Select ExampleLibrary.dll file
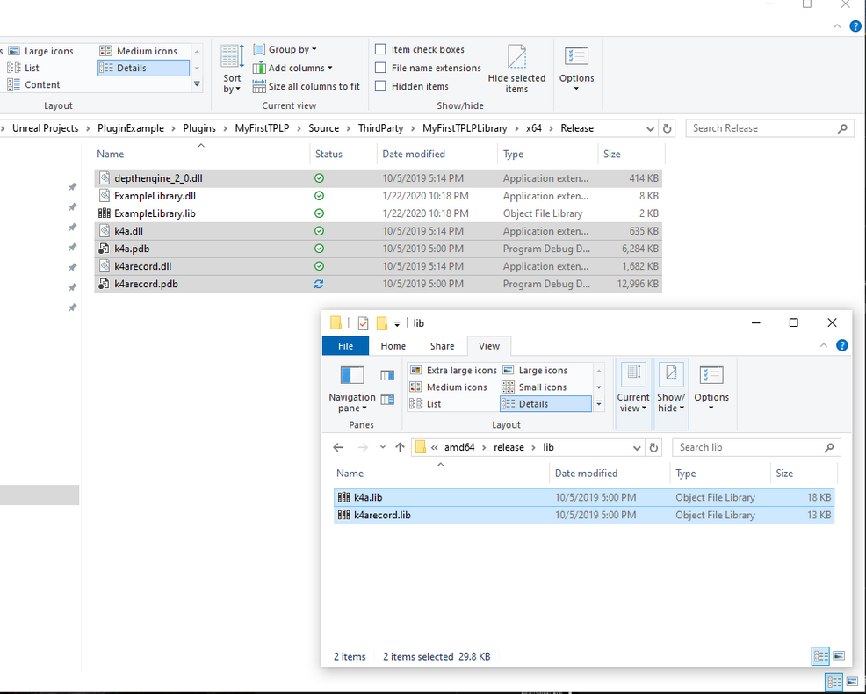 [x=378, y=196]
